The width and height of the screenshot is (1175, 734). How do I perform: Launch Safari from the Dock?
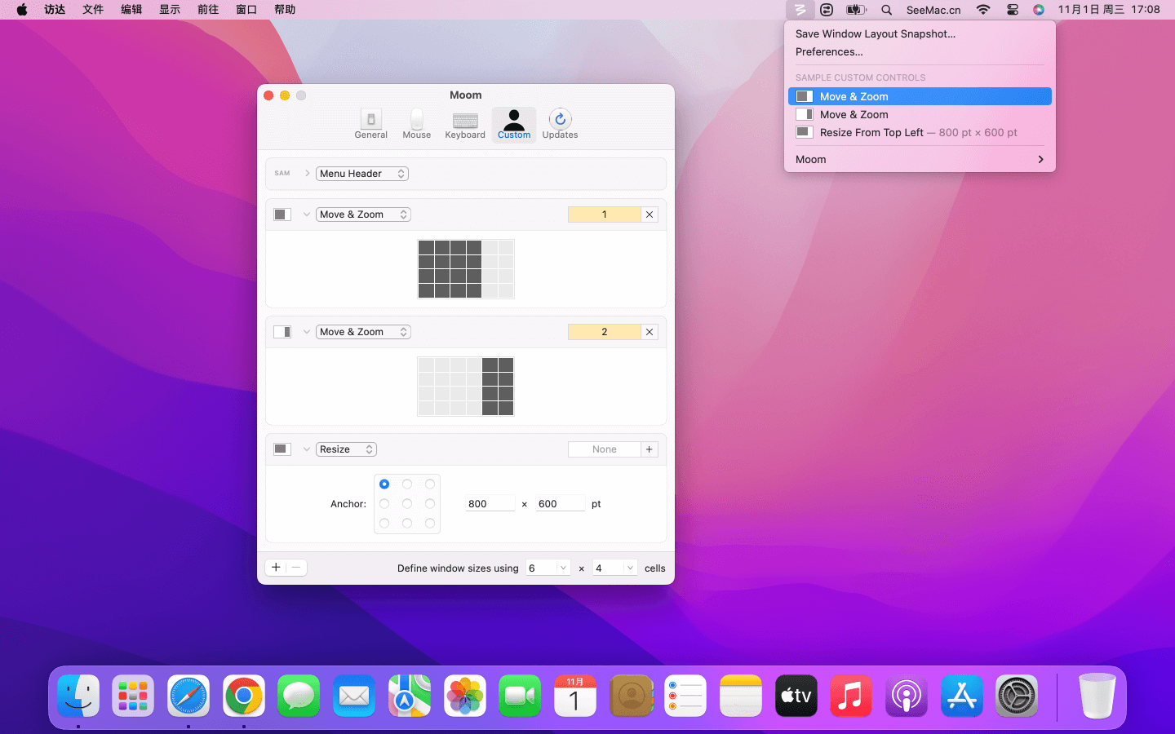188,696
